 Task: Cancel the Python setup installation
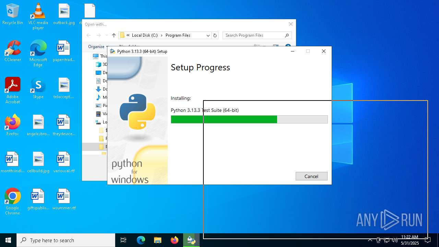(x=311, y=176)
